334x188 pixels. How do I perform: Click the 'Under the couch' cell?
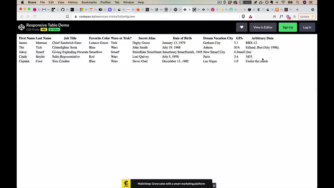point(257,61)
